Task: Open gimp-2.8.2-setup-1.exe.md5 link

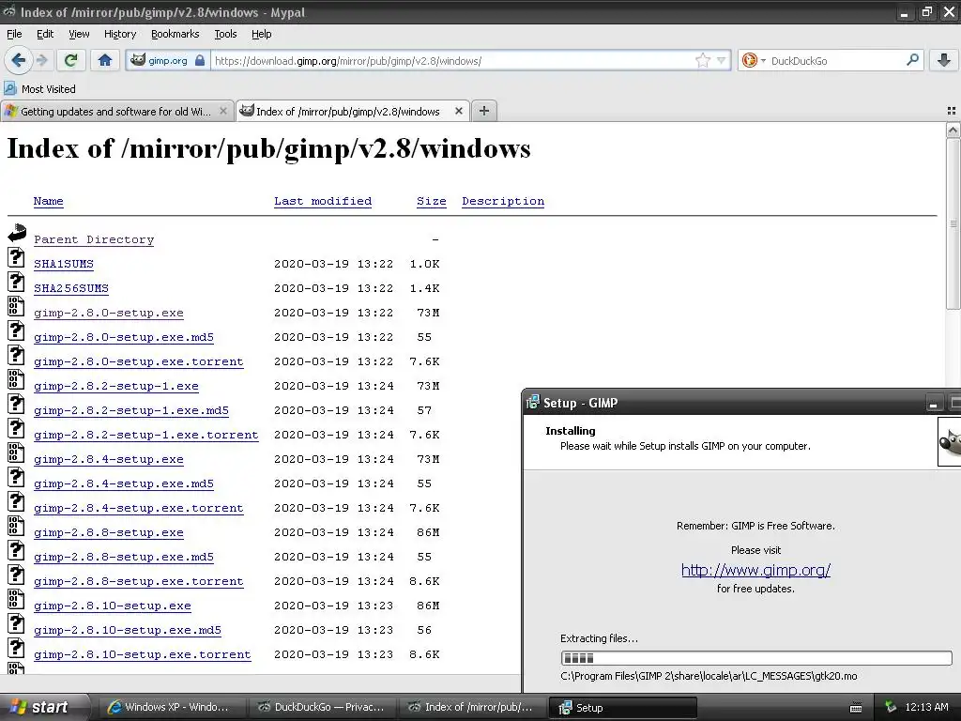Action: coord(131,411)
